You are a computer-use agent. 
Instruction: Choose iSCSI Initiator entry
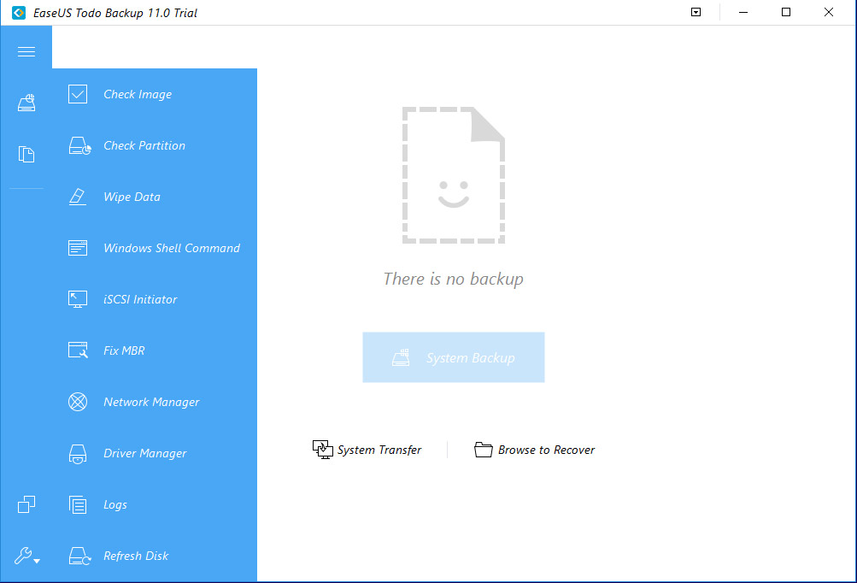pyautogui.click(x=140, y=299)
